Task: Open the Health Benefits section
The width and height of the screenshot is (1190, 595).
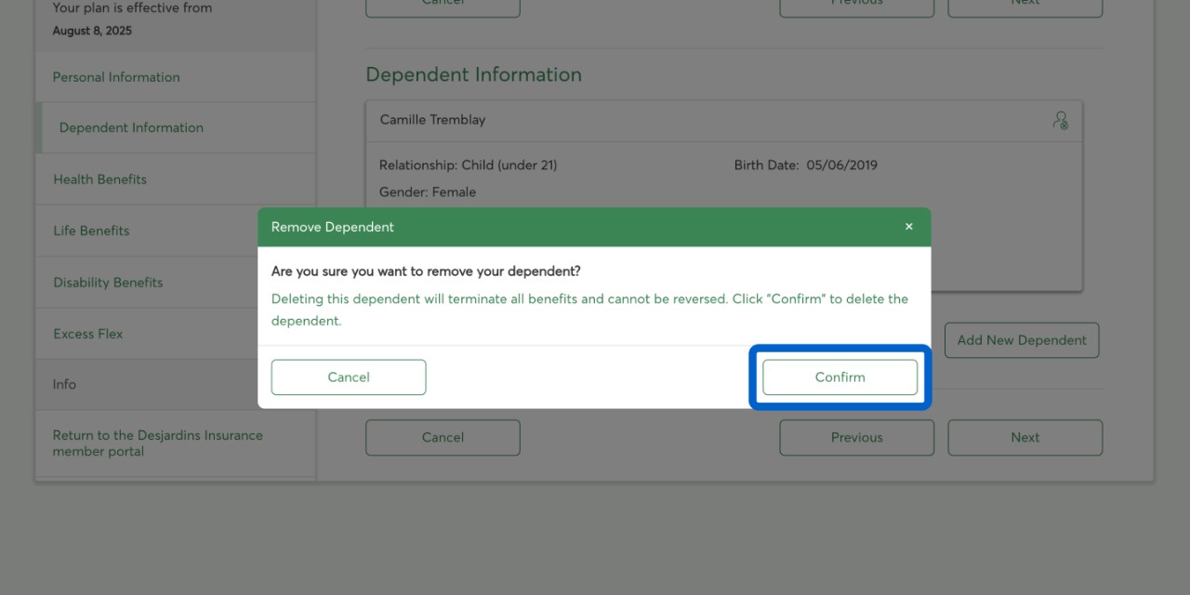Action: [99, 179]
